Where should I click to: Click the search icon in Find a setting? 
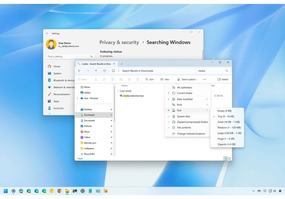point(92,57)
